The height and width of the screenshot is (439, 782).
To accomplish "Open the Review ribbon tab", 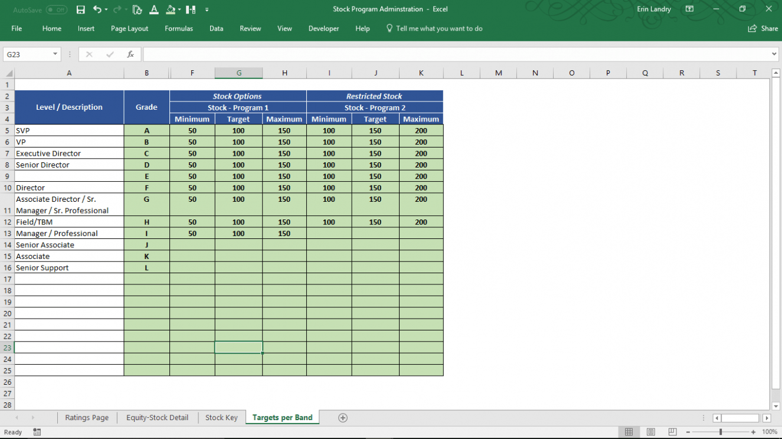I will 250,28.
